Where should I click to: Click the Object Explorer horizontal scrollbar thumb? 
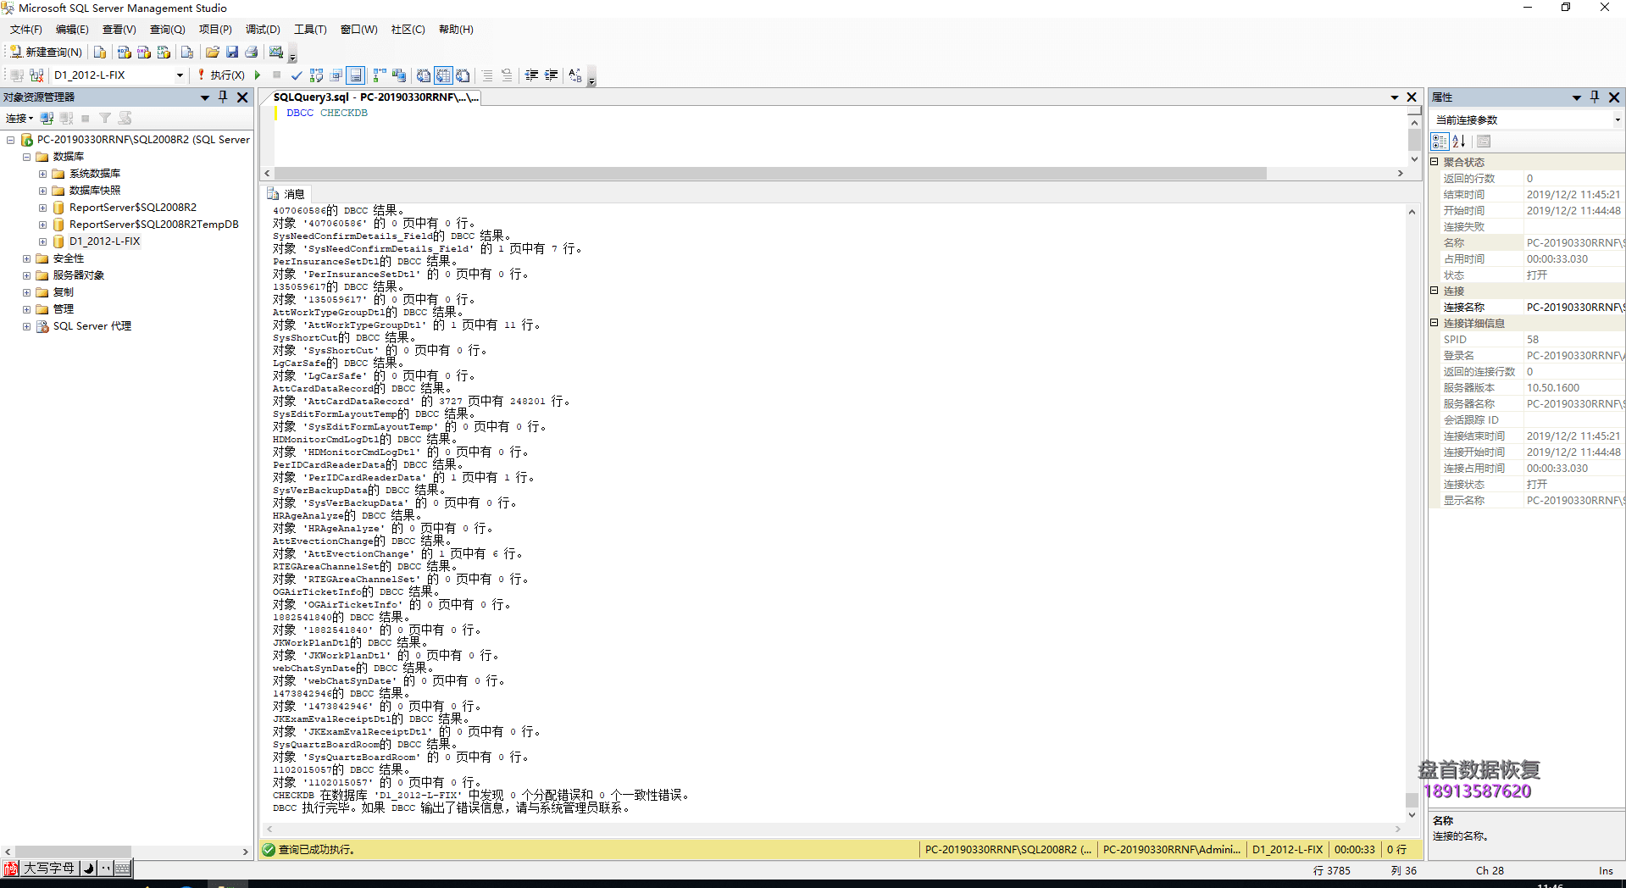[x=73, y=852]
